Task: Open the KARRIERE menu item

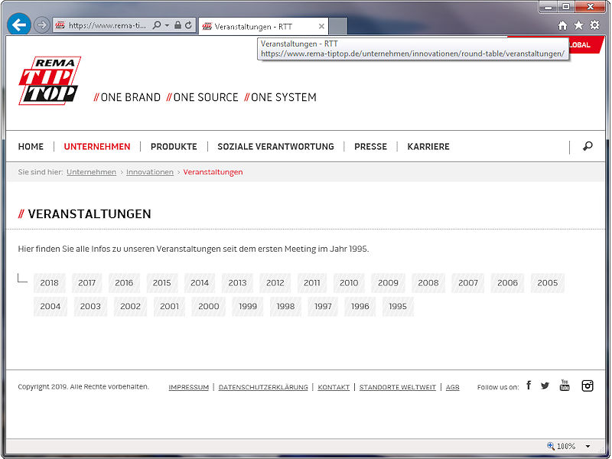Action: pyautogui.click(x=428, y=147)
